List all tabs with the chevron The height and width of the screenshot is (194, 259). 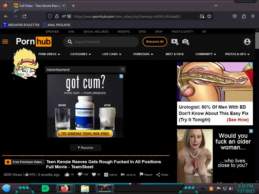(x=216, y=6)
